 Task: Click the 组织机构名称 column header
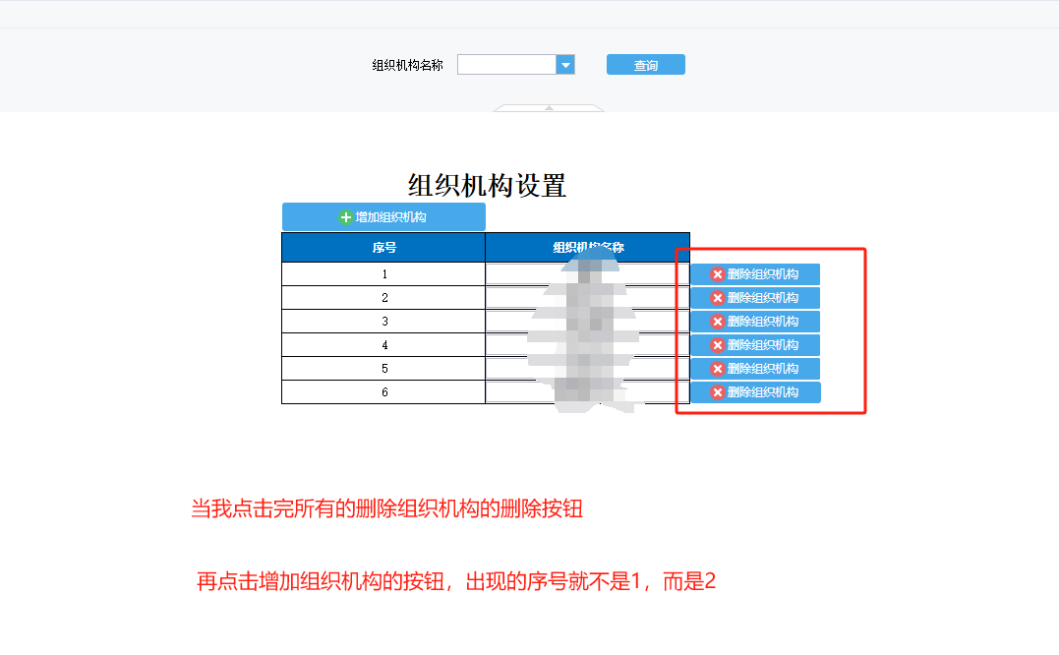coord(588,247)
